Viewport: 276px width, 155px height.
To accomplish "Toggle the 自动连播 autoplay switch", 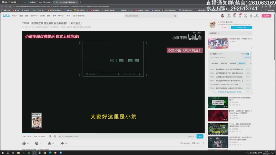I will (x=249, y=54).
